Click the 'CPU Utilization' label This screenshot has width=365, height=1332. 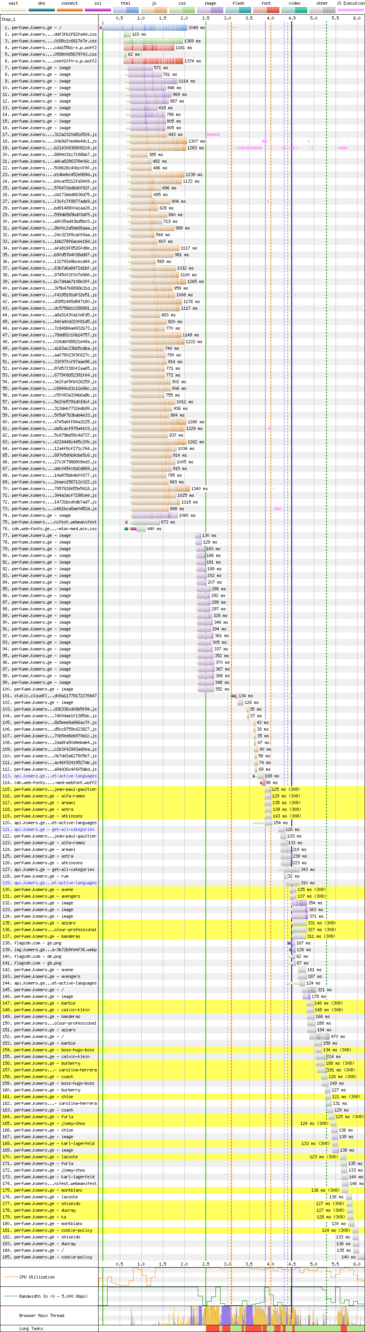pyautogui.click(x=36, y=1277)
